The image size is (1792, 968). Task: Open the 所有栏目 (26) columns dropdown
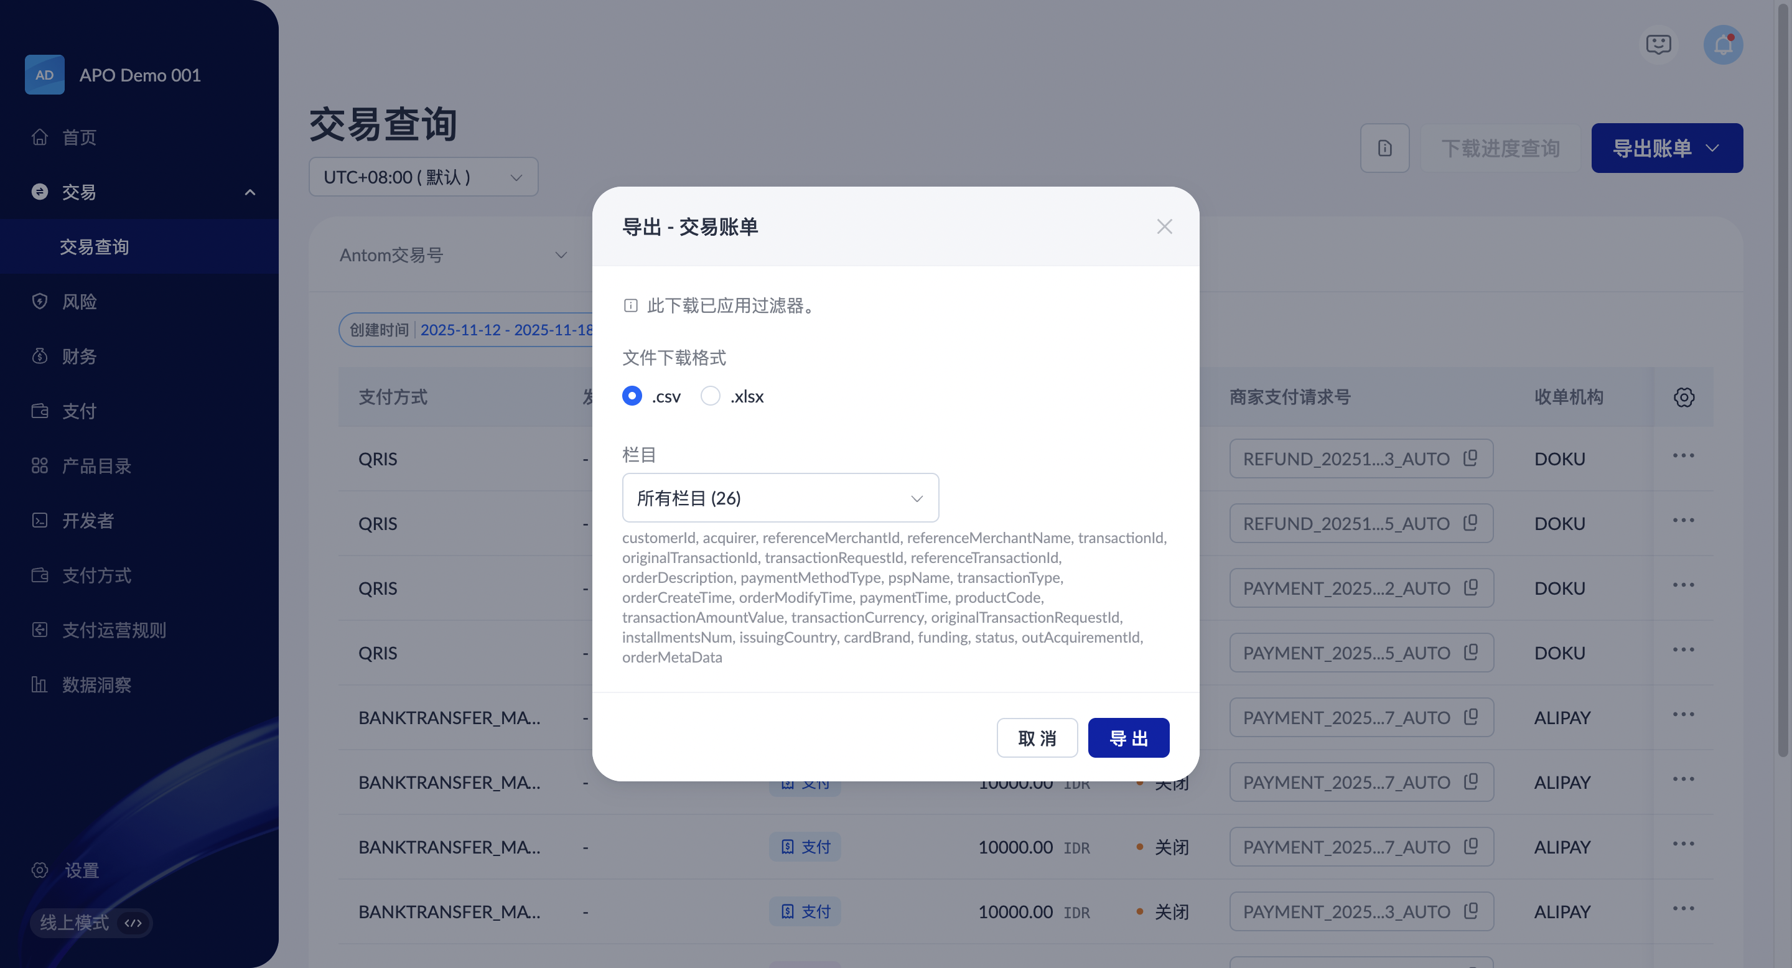780,498
